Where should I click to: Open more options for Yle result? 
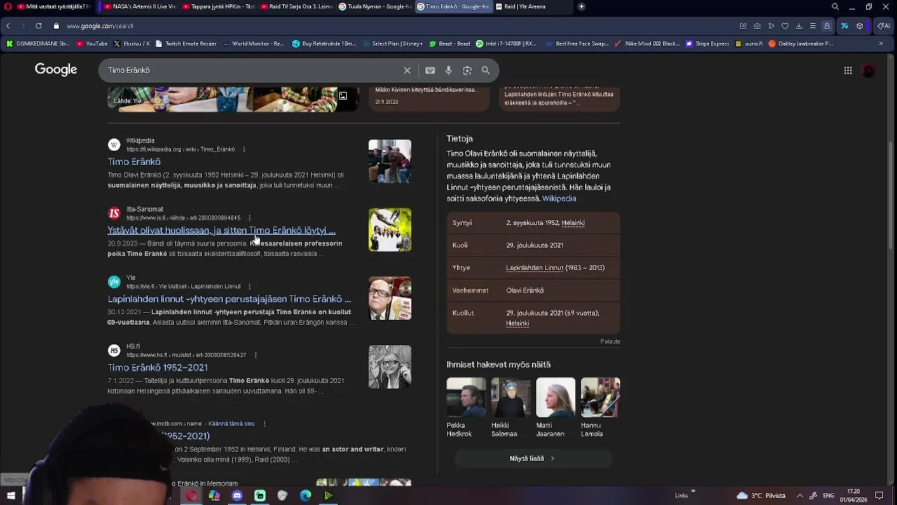tap(249, 287)
